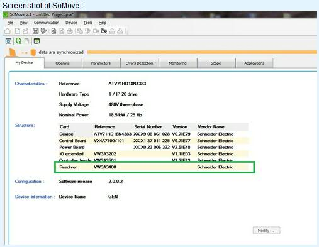Open the Errors Detection tab
The image size is (319, 247).
click(x=139, y=63)
